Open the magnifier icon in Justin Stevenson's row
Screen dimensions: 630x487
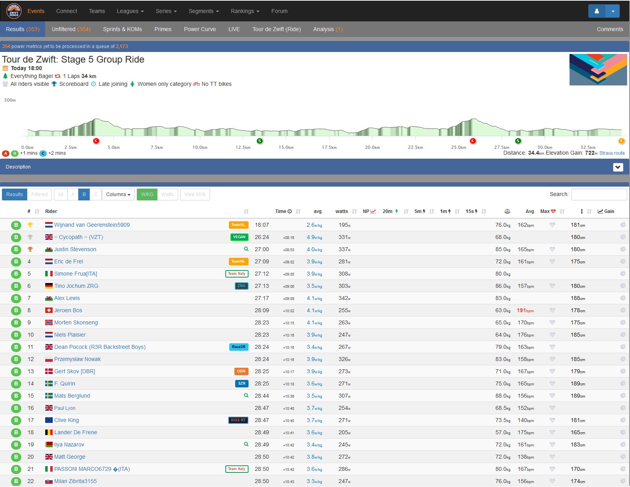click(246, 249)
